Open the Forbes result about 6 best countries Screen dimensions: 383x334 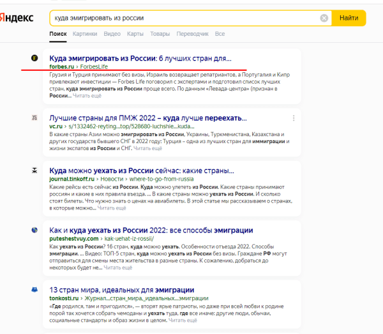(x=140, y=58)
